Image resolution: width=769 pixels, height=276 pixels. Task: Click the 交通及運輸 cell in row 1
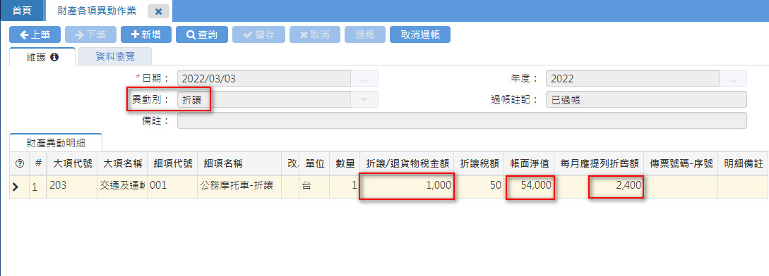(x=122, y=187)
